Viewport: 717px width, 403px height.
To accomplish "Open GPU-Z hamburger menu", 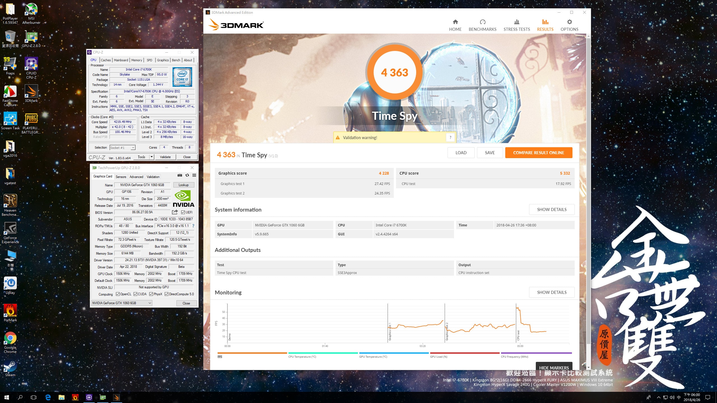I will pyautogui.click(x=194, y=175).
